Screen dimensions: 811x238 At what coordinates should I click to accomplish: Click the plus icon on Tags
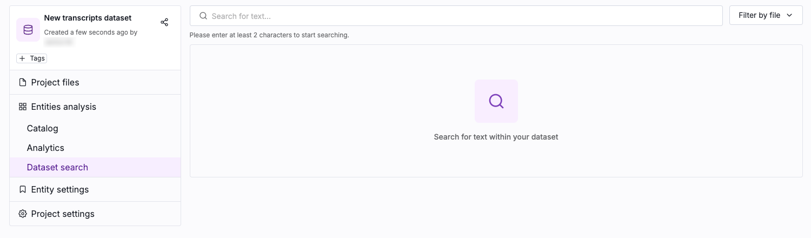(22, 58)
